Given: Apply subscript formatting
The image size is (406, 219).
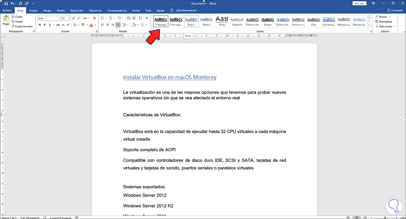Looking at the screenshot, I should click(x=64, y=25).
